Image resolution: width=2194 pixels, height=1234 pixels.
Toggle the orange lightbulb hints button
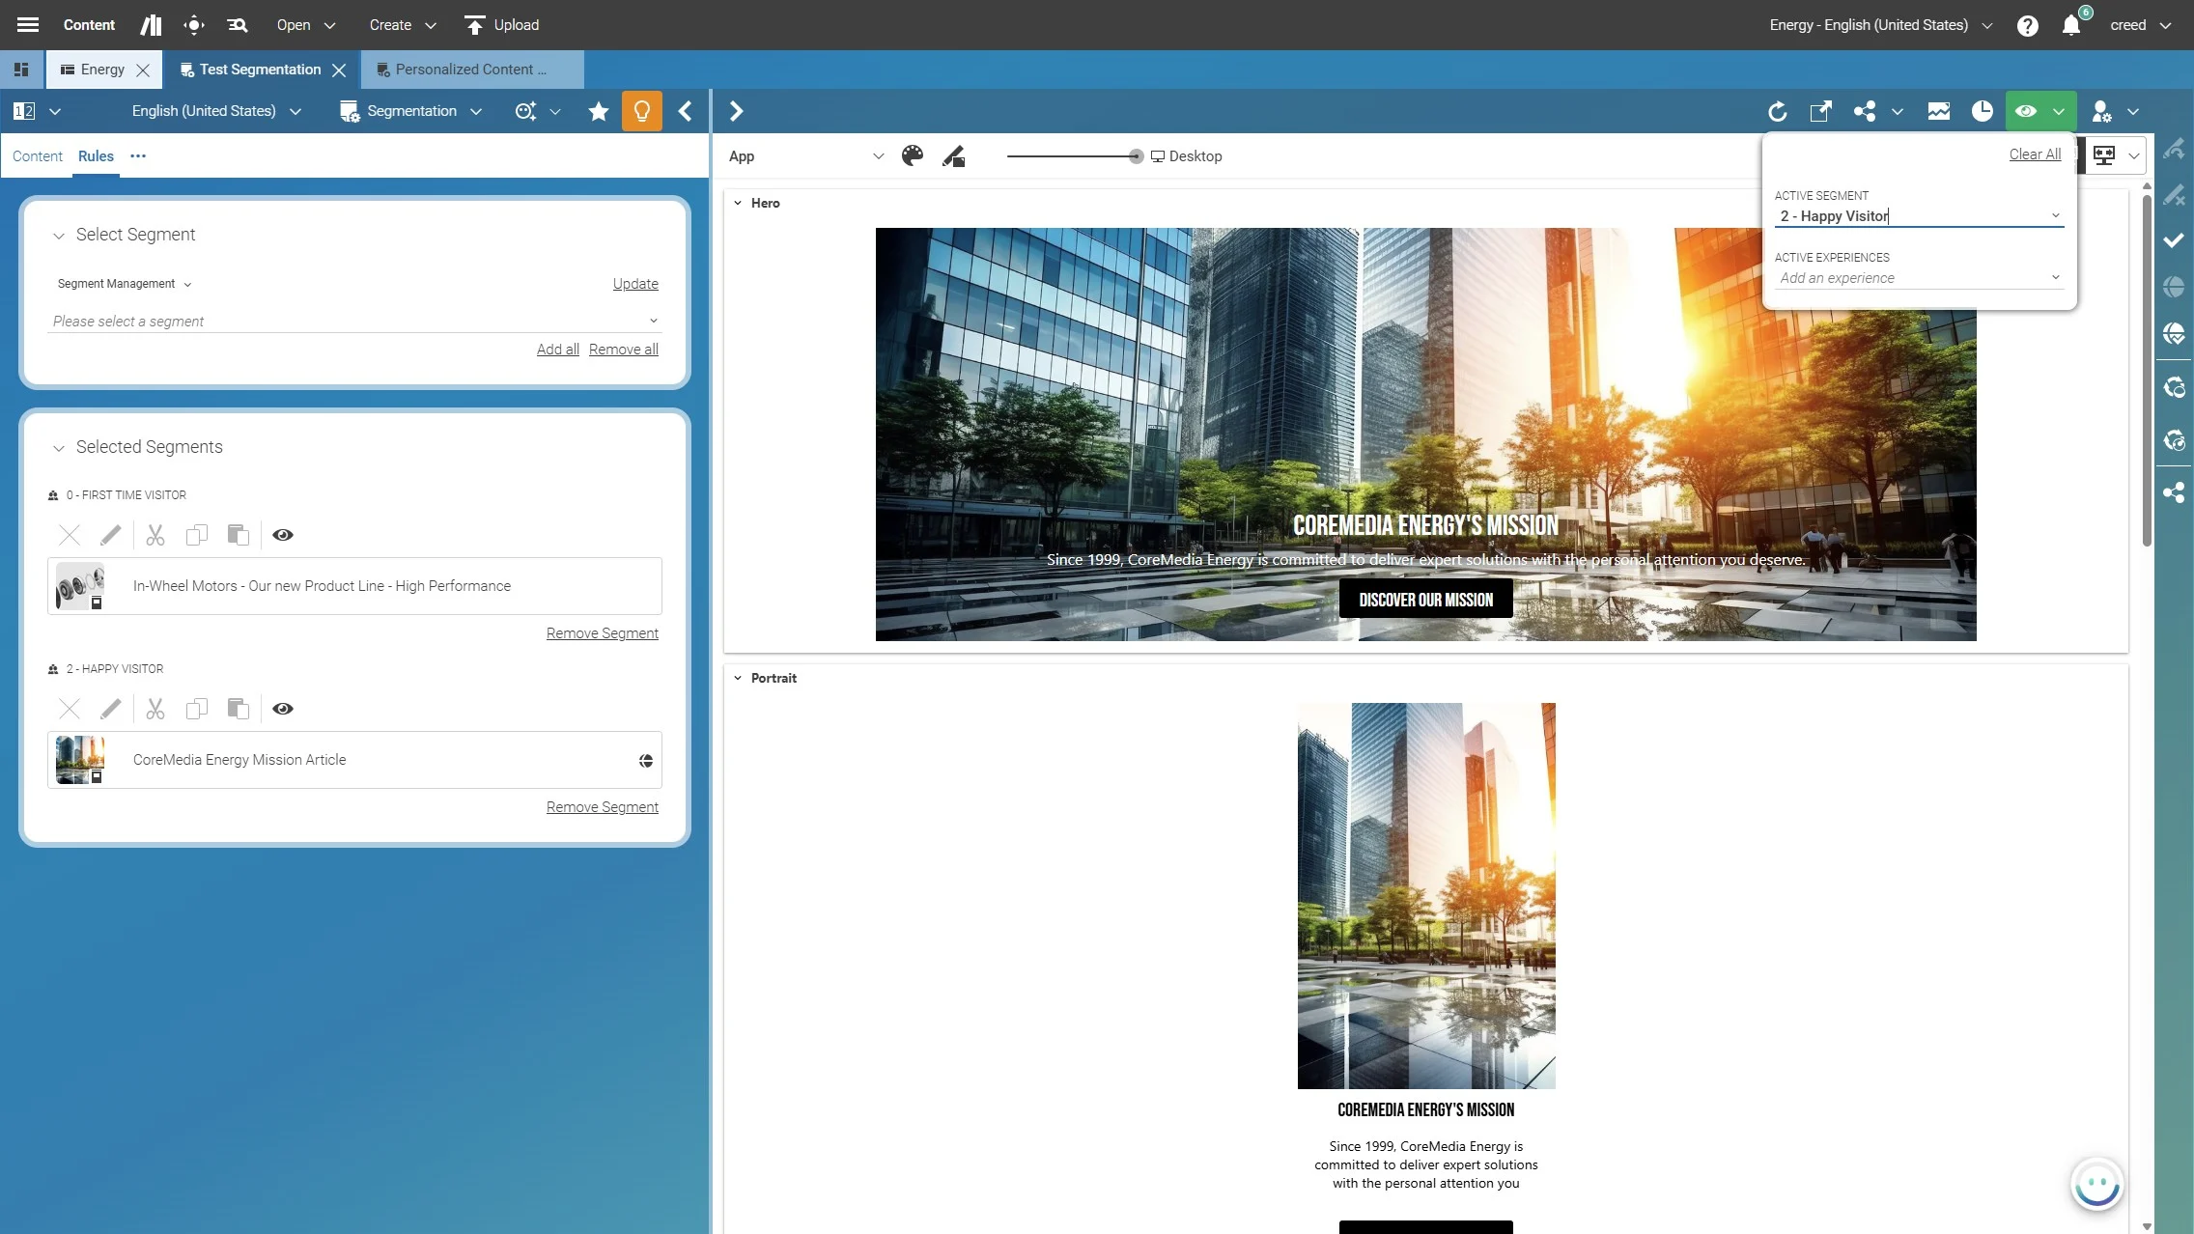tap(642, 111)
